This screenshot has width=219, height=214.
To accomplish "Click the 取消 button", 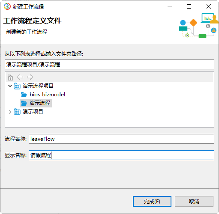I will click(194, 201).
